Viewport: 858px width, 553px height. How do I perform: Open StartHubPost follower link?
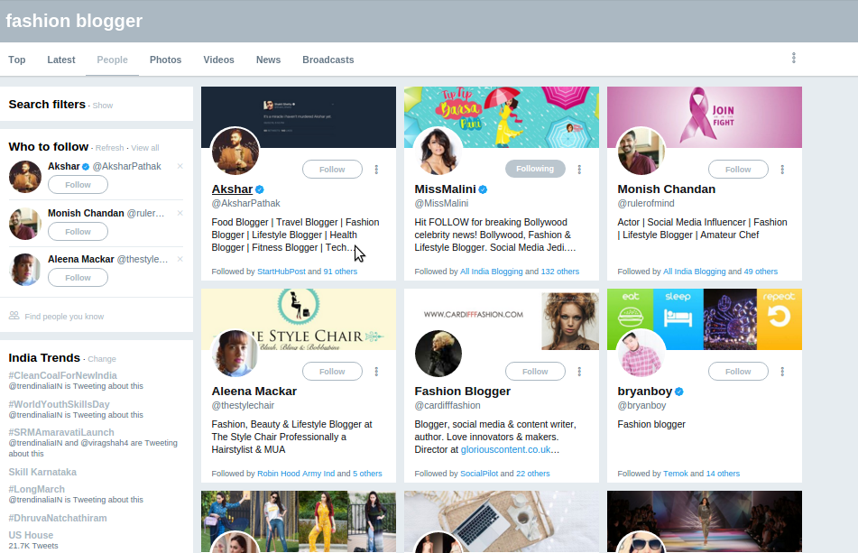pos(281,272)
